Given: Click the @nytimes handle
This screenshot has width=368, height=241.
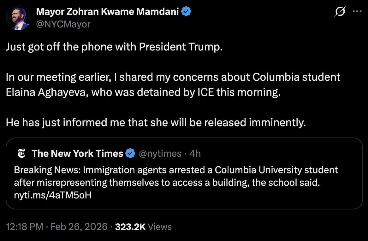Looking at the screenshot, I should coord(160,154).
